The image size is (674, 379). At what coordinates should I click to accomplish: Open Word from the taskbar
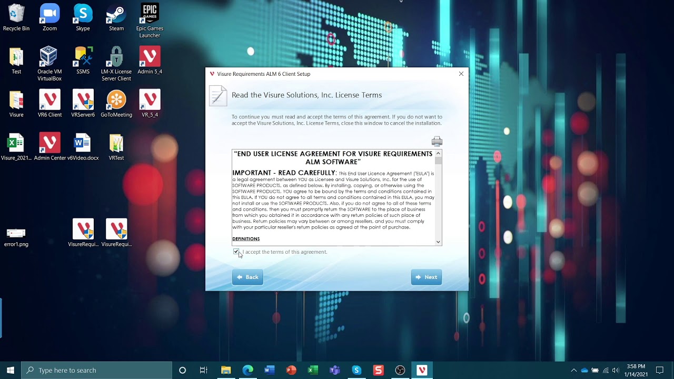[269, 370]
